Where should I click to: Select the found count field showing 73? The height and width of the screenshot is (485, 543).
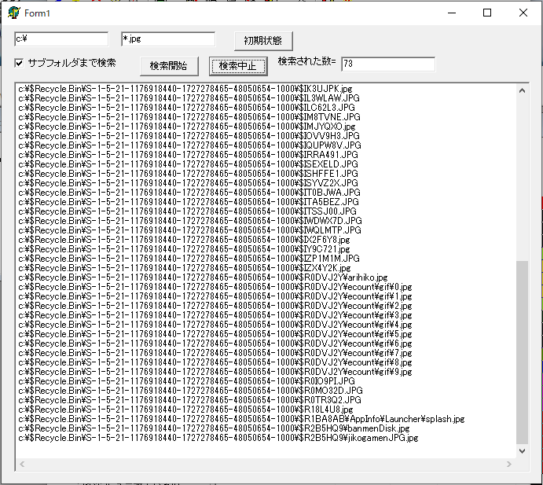pos(387,64)
